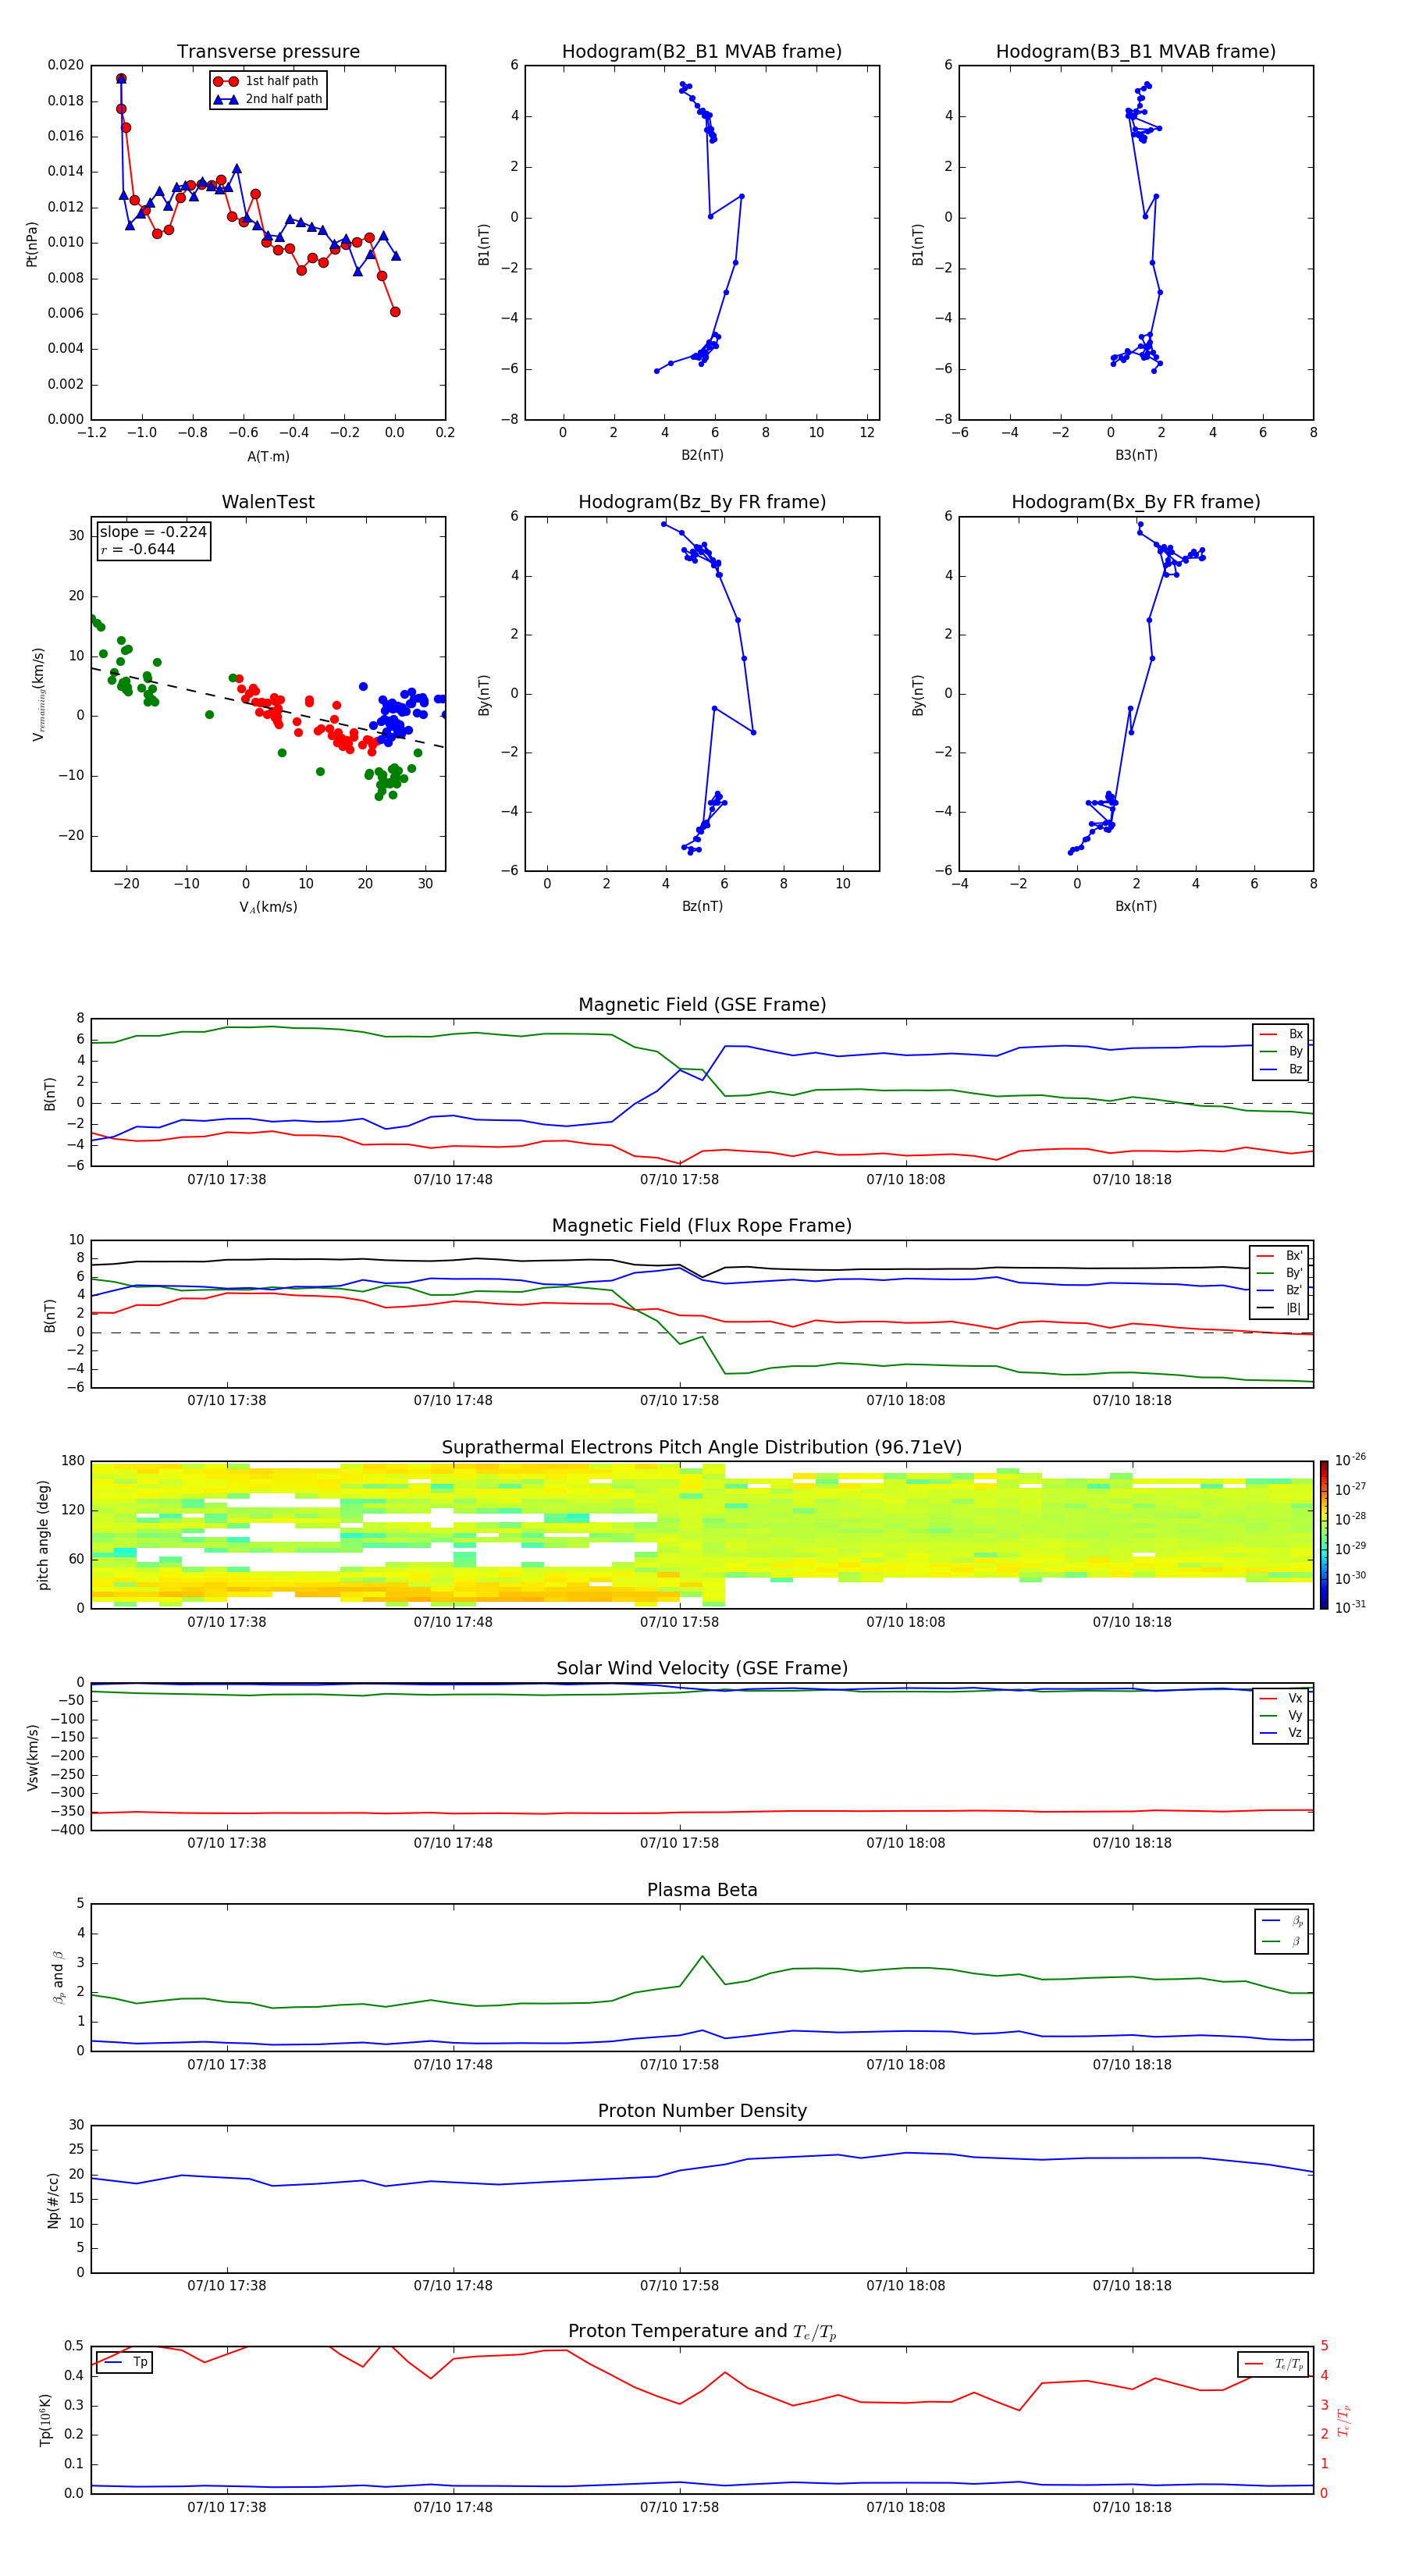Viewport: 1405px width, 2576px height.
Task: Click the "slope = -0.224" annotation
Action: coord(153,532)
